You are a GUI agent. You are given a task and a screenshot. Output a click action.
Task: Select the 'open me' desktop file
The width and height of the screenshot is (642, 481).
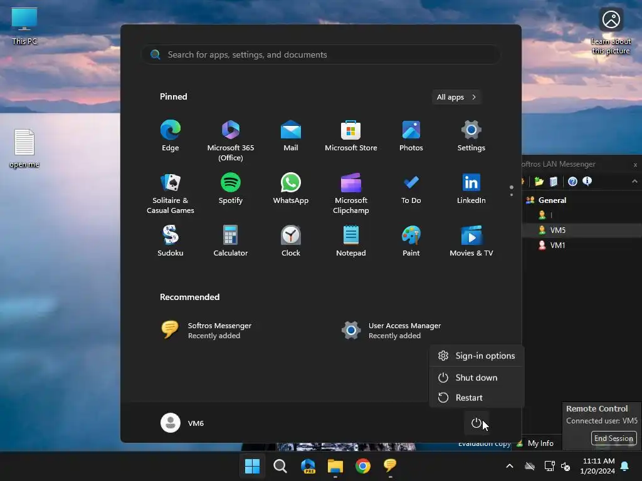(x=24, y=148)
